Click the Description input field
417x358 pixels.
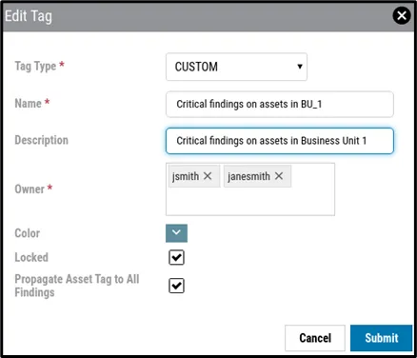point(280,141)
